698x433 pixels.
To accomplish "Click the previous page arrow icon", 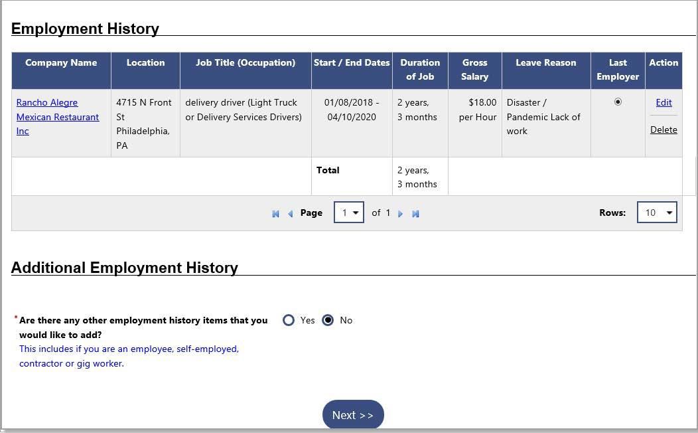I will click(290, 214).
